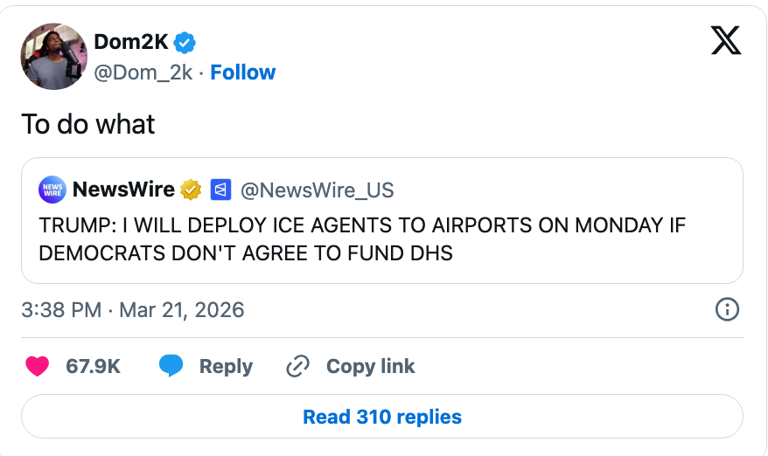The image size is (768, 456).
Task: Click NewsWire's gold verified badge
Action: click(191, 189)
